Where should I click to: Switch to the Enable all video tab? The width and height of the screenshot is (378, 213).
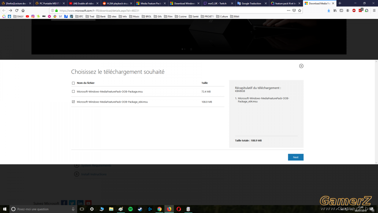tap(84, 3)
